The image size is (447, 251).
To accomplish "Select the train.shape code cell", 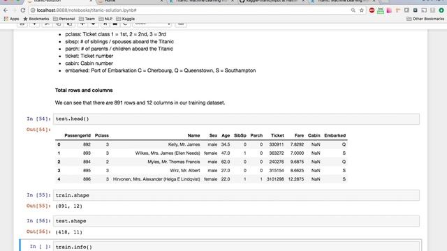I will click(236, 195).
